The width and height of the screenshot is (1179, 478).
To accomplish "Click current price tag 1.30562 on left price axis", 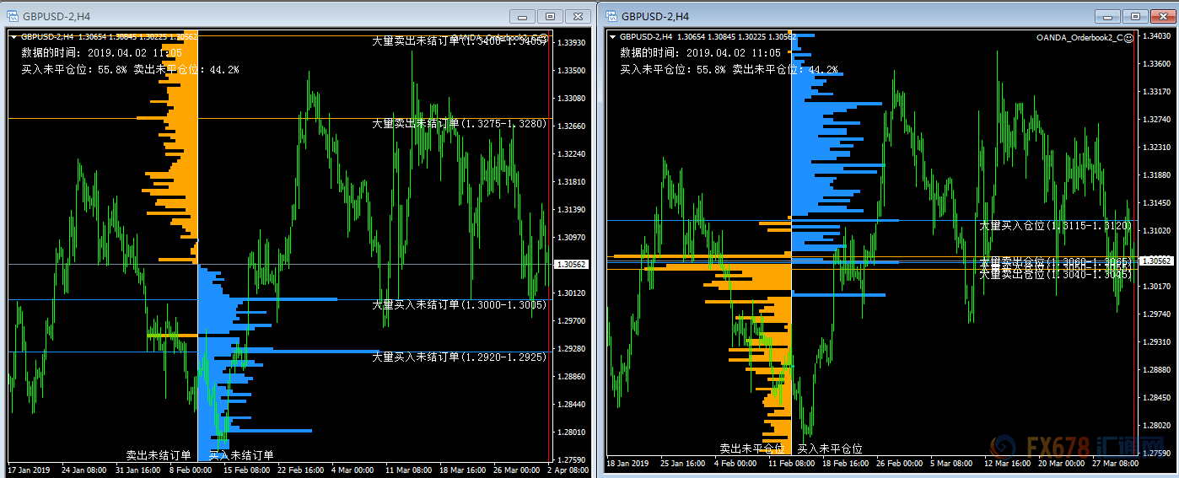I will (x=572, y=265).
